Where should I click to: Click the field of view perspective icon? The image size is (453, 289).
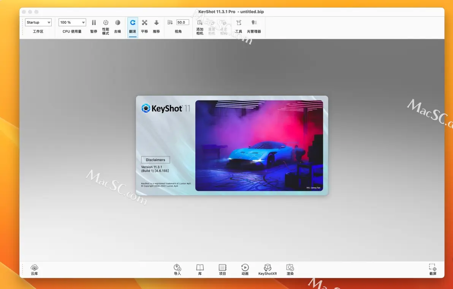170,22
